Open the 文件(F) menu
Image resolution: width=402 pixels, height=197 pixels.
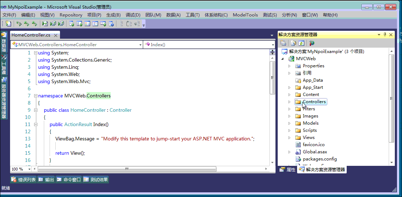[9, 15]
